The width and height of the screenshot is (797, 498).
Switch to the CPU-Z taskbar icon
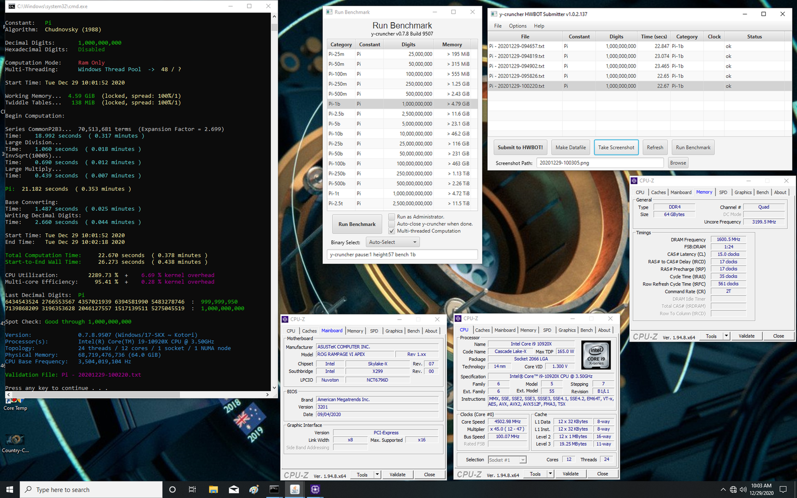(315, 489)
